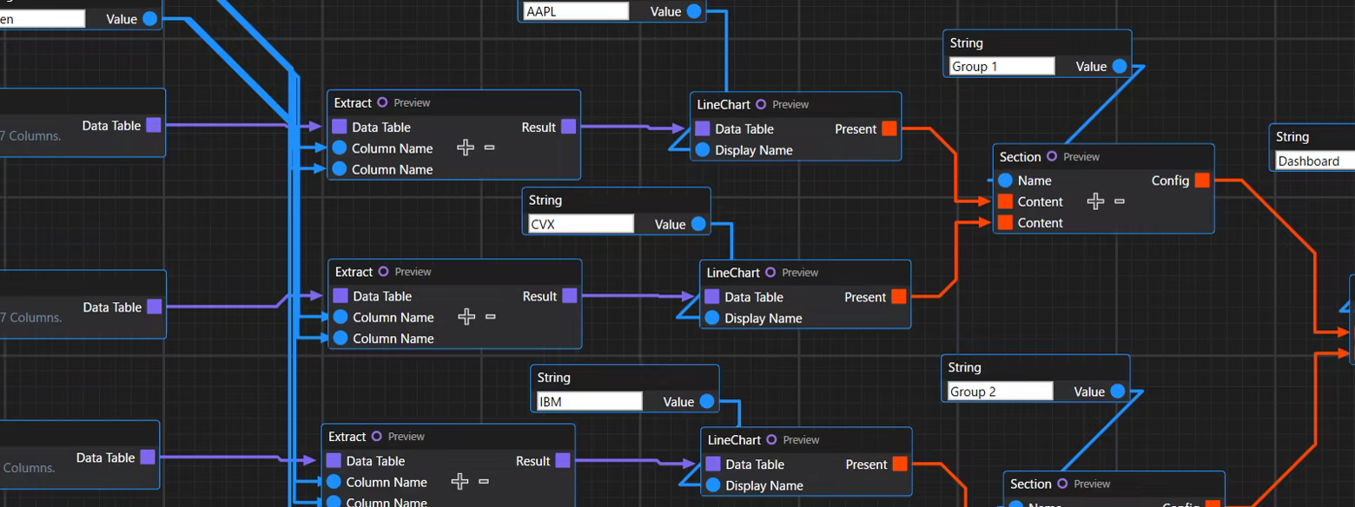Add a column with the bottom Extract plus icon
The image size is (1355, 507).
(459, 482)
